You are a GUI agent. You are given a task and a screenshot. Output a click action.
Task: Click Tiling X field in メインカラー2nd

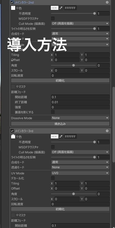click(x=67, y=55)
